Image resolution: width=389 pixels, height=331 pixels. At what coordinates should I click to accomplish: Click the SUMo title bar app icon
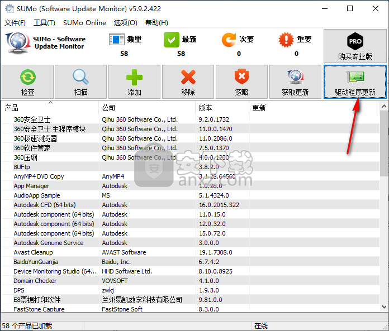click(x=10, y=9)
